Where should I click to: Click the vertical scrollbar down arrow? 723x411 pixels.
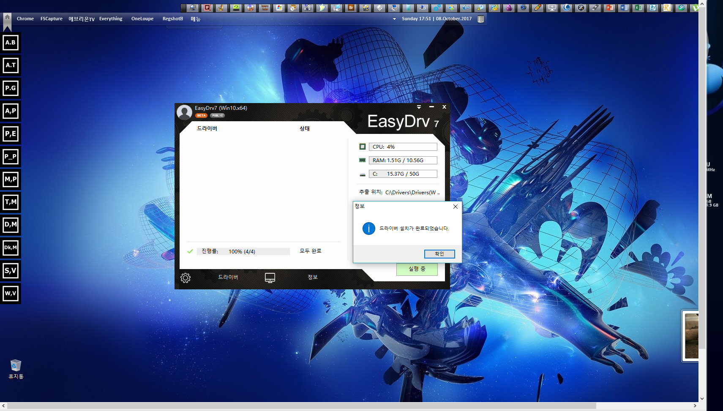point(702,398)
